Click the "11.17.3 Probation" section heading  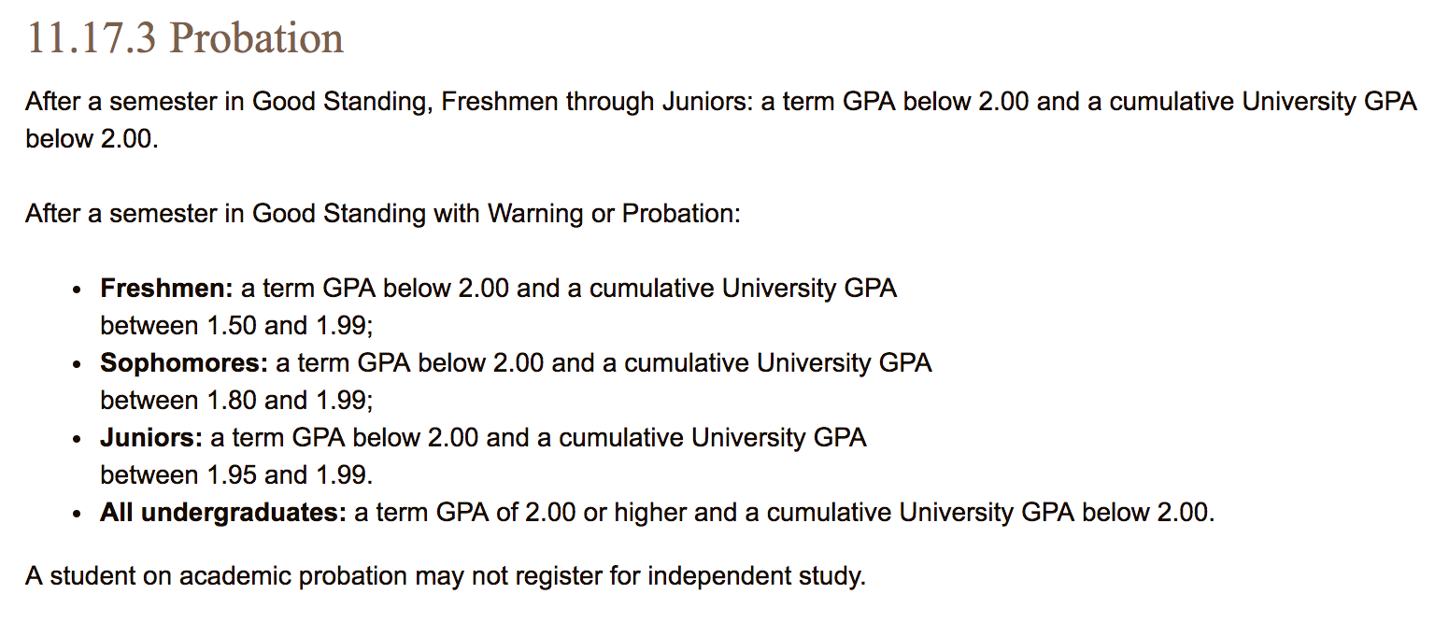[x=186, y=38]
